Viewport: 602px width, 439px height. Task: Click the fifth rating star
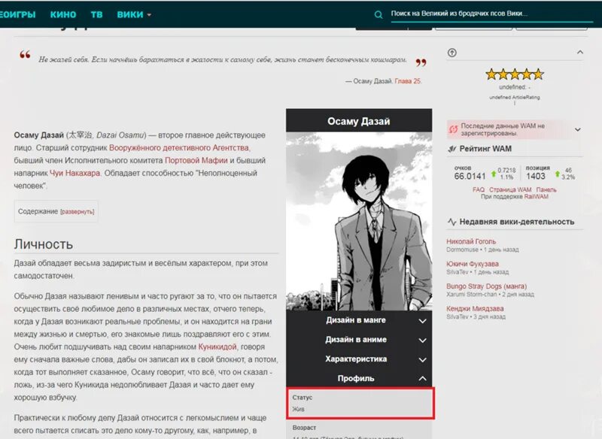click(538, 74)
